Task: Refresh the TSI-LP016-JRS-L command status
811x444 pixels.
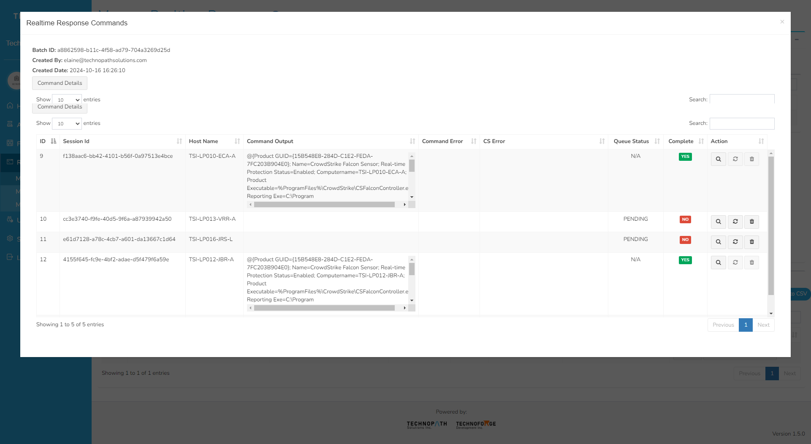Action: (735, 242)
